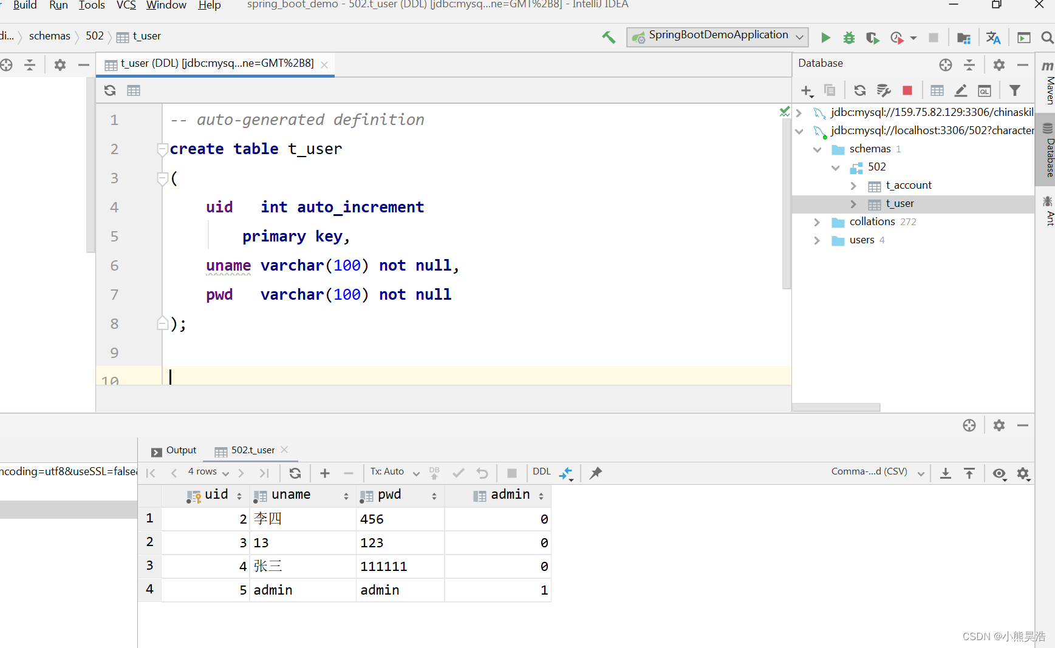Open the Ant side panel tab

[x=1048, y=210]
